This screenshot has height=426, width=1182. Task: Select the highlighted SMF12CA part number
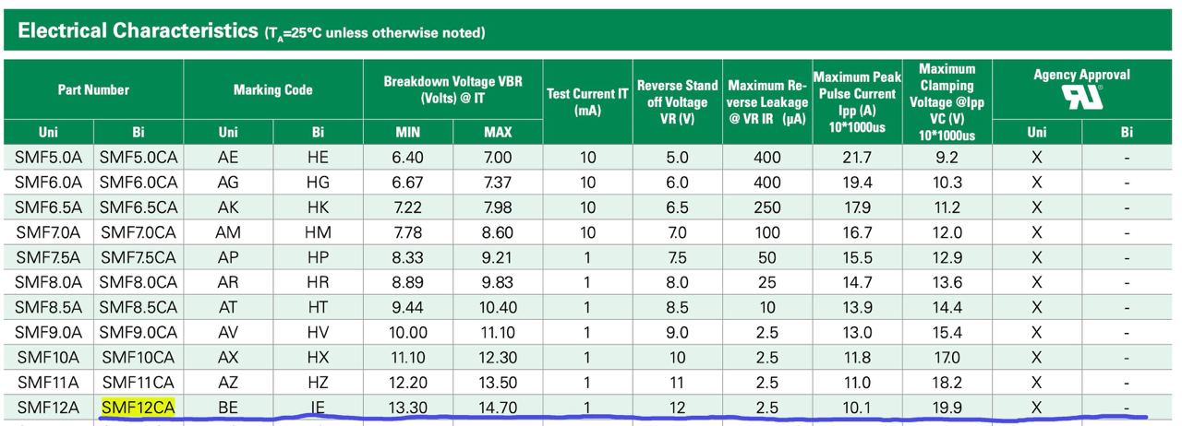(x=139, y=407)
